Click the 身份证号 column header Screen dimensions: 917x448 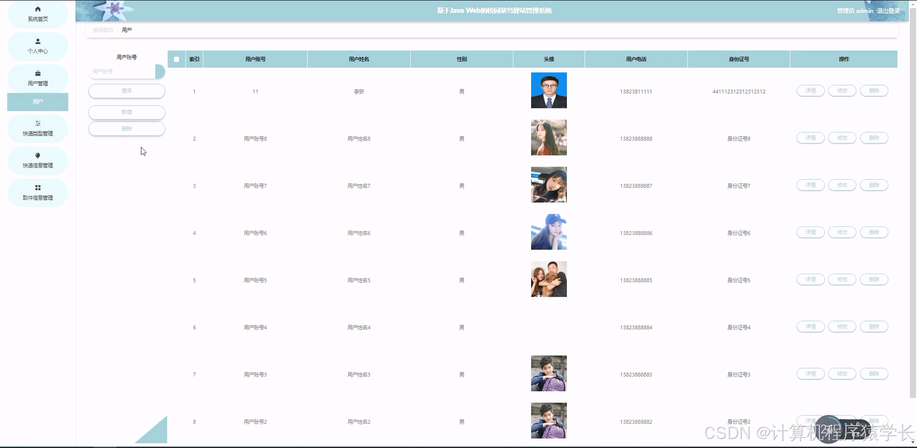click(x=739, y=59)
